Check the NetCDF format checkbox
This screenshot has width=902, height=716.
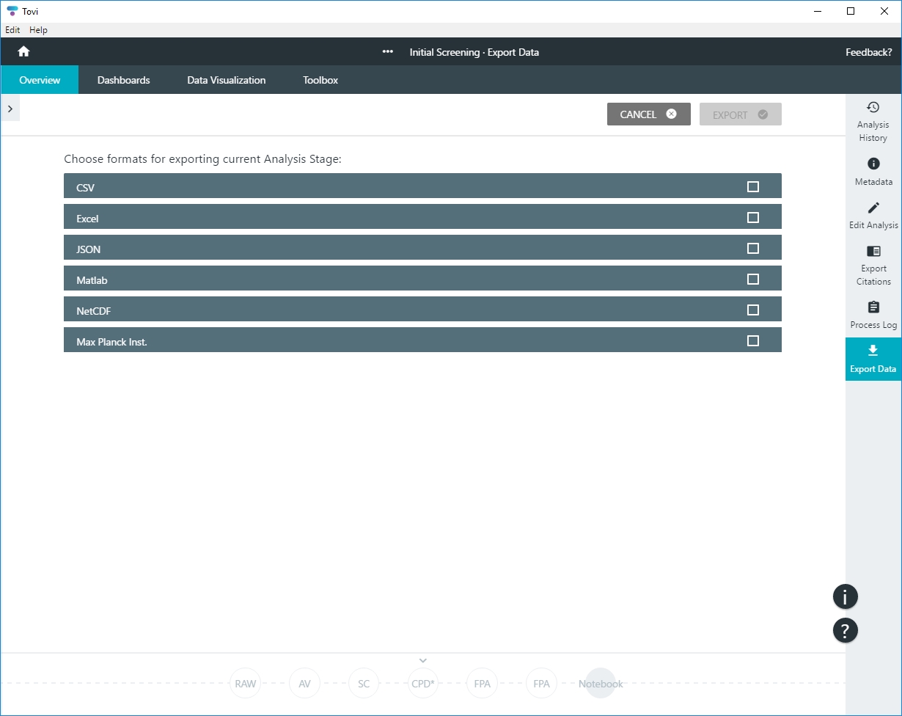[752, 310]
